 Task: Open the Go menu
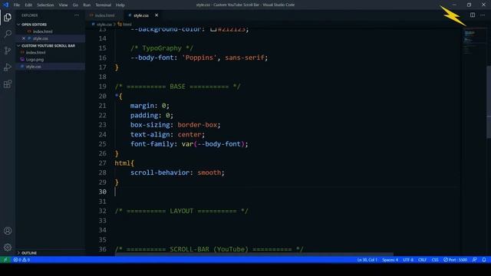click(x=75, y=5)
